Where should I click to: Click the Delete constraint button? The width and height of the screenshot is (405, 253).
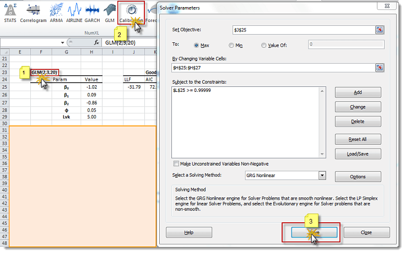tap(358, 122)
